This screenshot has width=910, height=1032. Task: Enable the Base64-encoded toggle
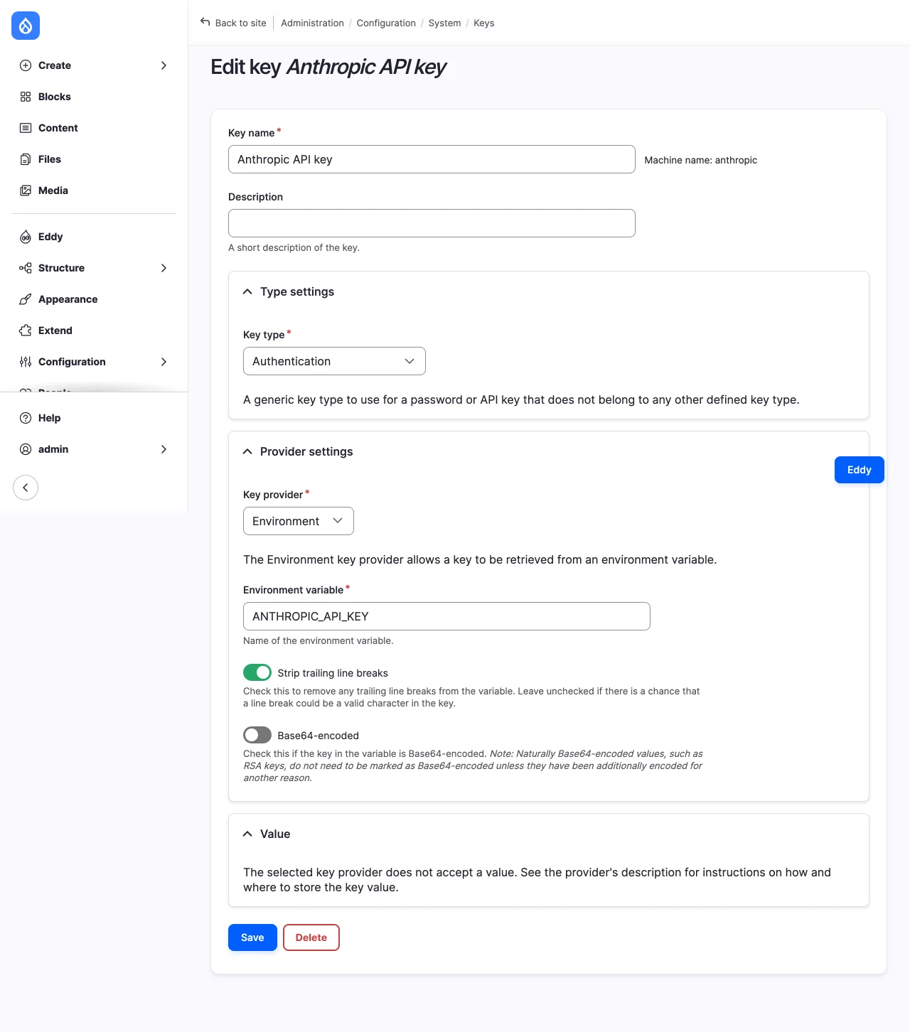[257, 735]
